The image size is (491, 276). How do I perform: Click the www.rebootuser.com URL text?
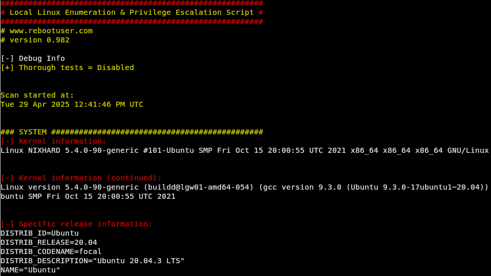coord(51,31)
